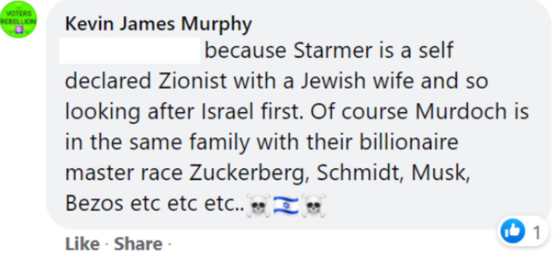The width and height of the screenshot is (554, 254).
Task: Click the second skull emoji
Action: click(313, 205)
